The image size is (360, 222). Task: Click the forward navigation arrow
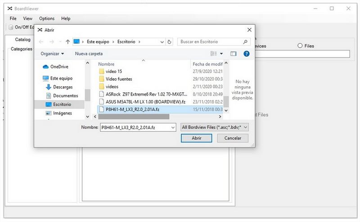[x=52, y=42]
